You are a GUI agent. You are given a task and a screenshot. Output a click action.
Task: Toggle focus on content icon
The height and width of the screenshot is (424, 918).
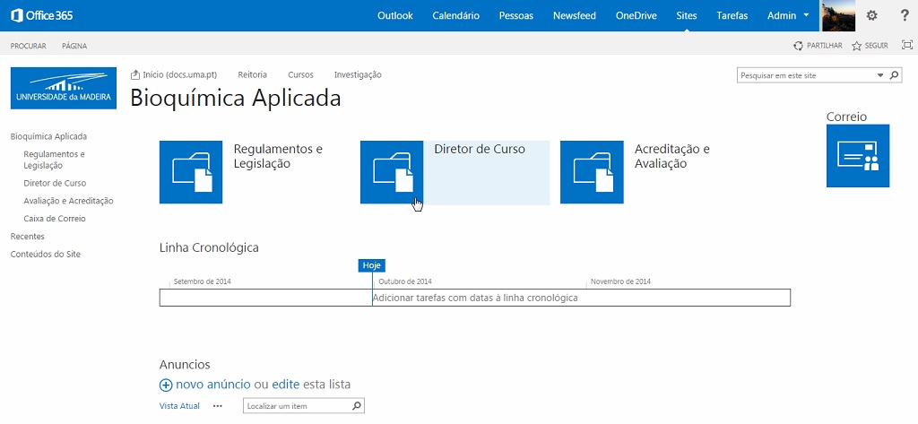point(907,45)
